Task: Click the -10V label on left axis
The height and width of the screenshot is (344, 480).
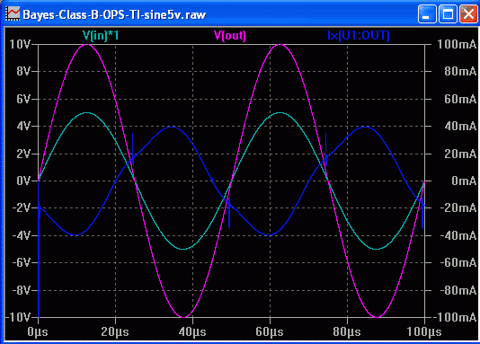Action: pyautogui.click(x=18, y=317)
